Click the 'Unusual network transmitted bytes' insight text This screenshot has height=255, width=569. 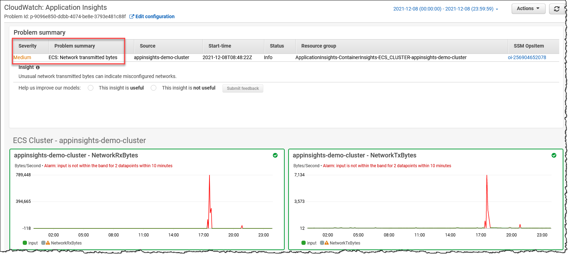98,76
